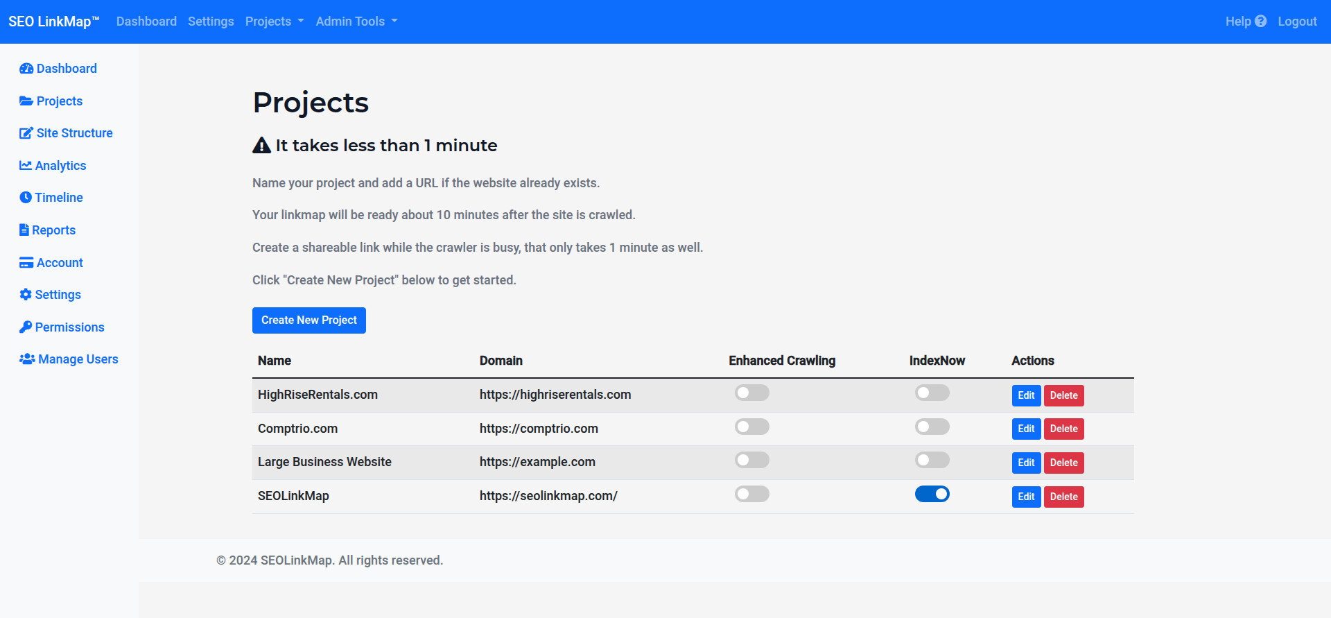Click the Help question mark icon
1331x618 pixels.
tap(1261, 22)
